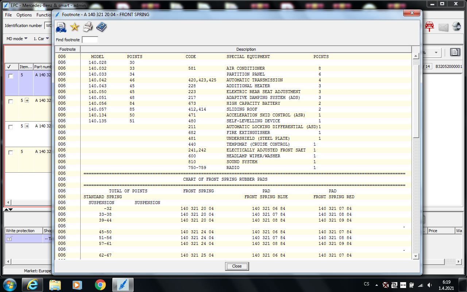Viewport: 467px width, 292px height.
Task: Click right arrow of bottom horizontal scrollbar
Action: point(458,262)
